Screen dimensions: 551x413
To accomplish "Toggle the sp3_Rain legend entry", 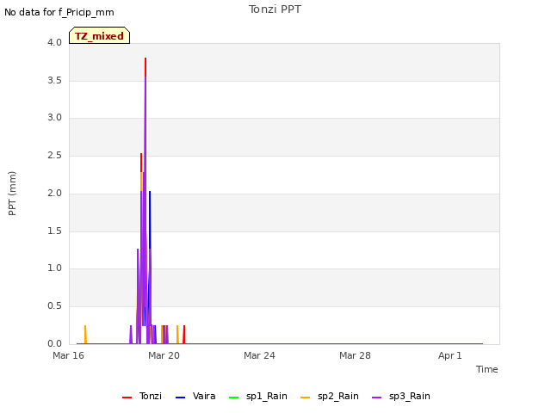I will pyautogui.click(x=401, y=396).
